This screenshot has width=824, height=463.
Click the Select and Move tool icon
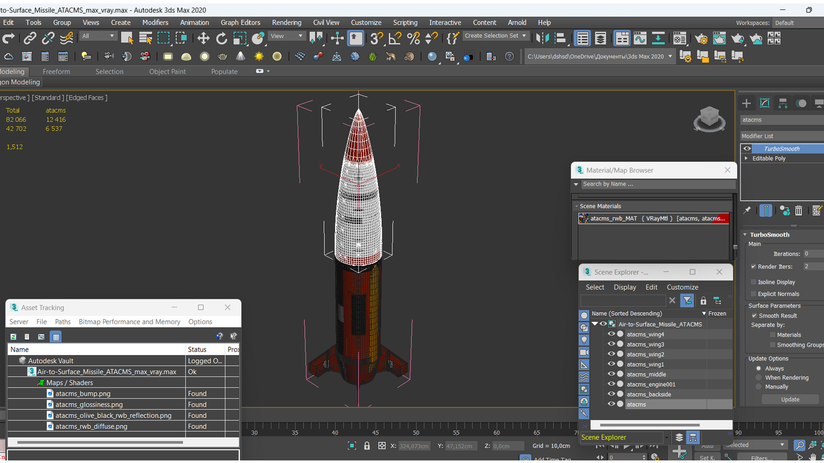point(204,38)
